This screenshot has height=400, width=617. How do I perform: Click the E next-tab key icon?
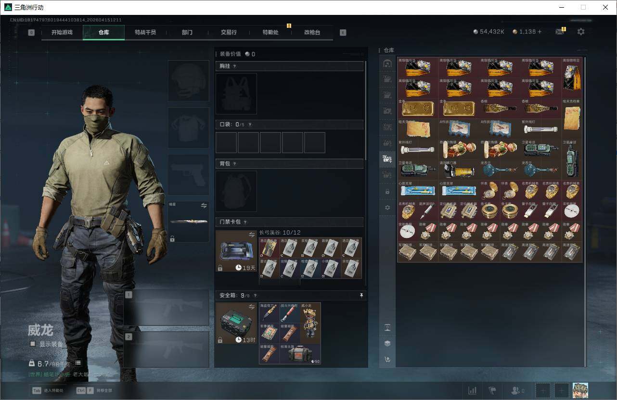pos(343,33)
